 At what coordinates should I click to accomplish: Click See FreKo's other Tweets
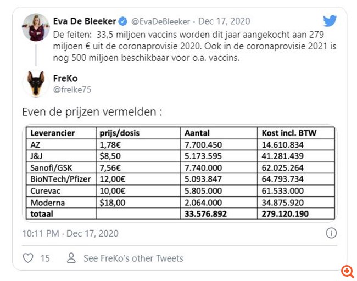[133, 258]
